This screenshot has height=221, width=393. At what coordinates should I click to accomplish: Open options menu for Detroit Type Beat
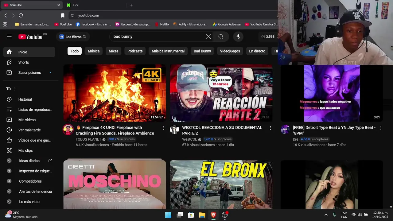381,128
